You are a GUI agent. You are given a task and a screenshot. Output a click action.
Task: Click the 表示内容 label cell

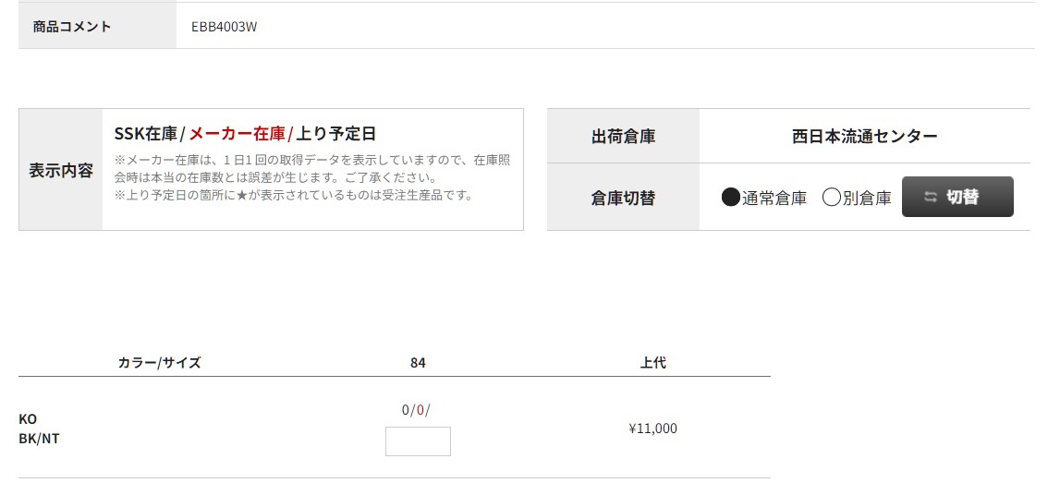tap(61, 170)
